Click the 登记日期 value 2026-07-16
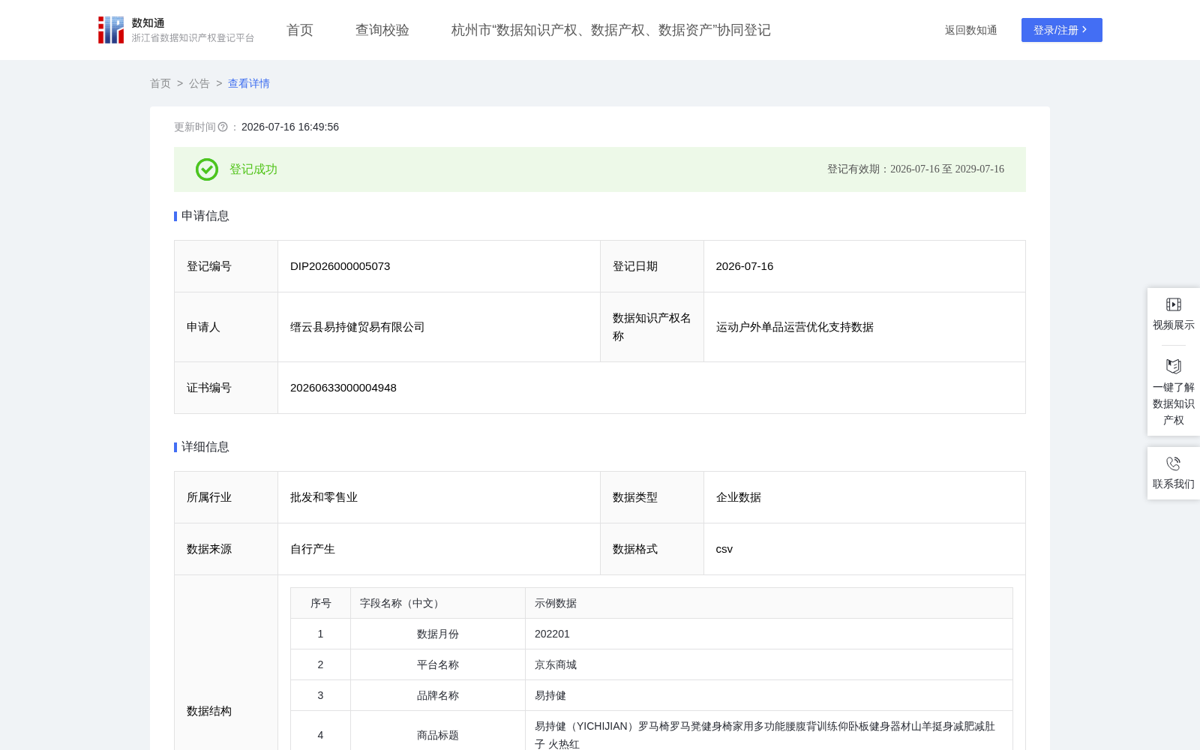The width and height of the screenshot is (1200, 750). [x=745, y=266]
